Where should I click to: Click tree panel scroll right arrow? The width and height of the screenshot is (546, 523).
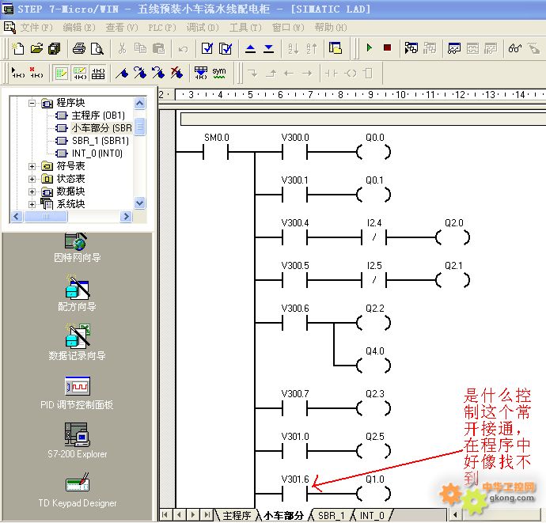click(126, 217)
